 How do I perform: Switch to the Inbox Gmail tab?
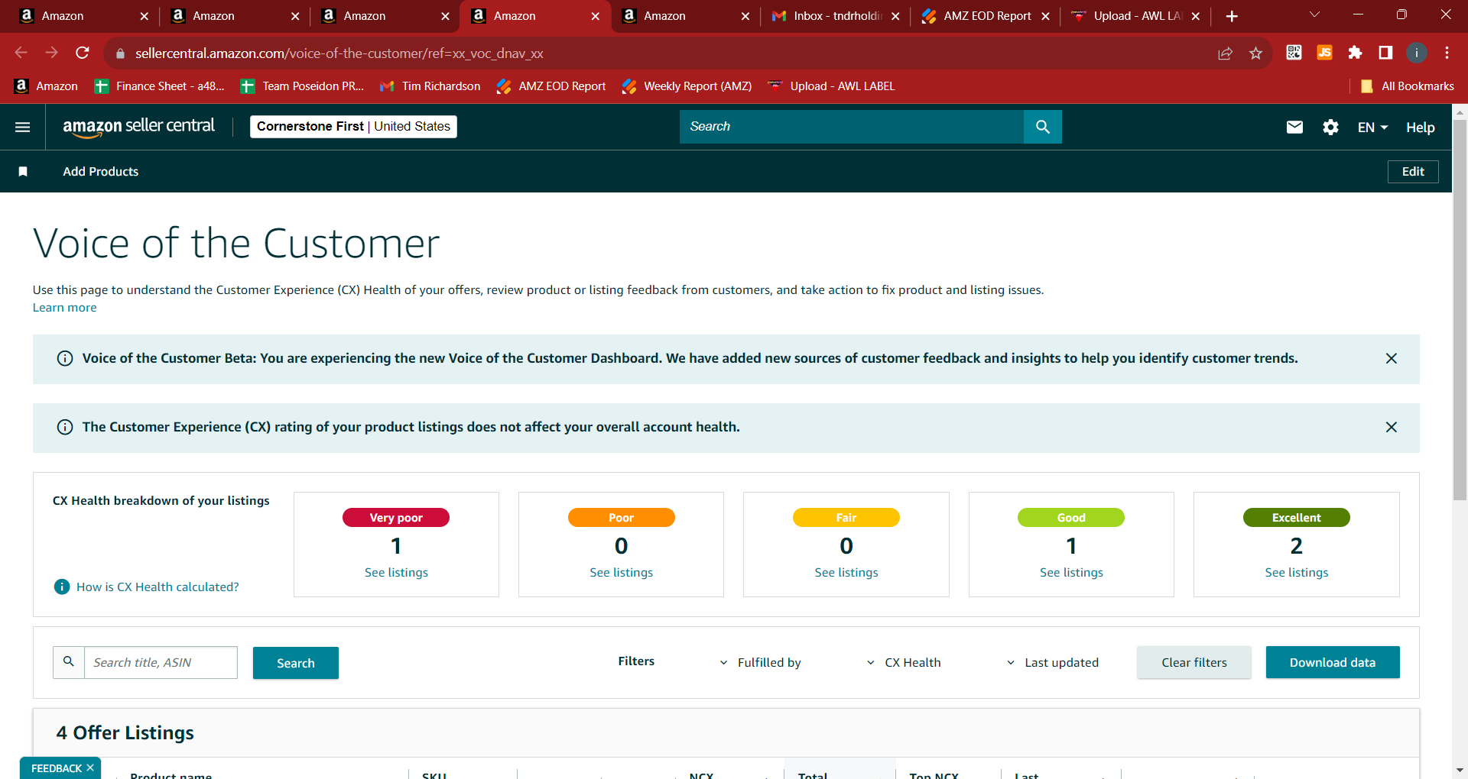[835, 16]
